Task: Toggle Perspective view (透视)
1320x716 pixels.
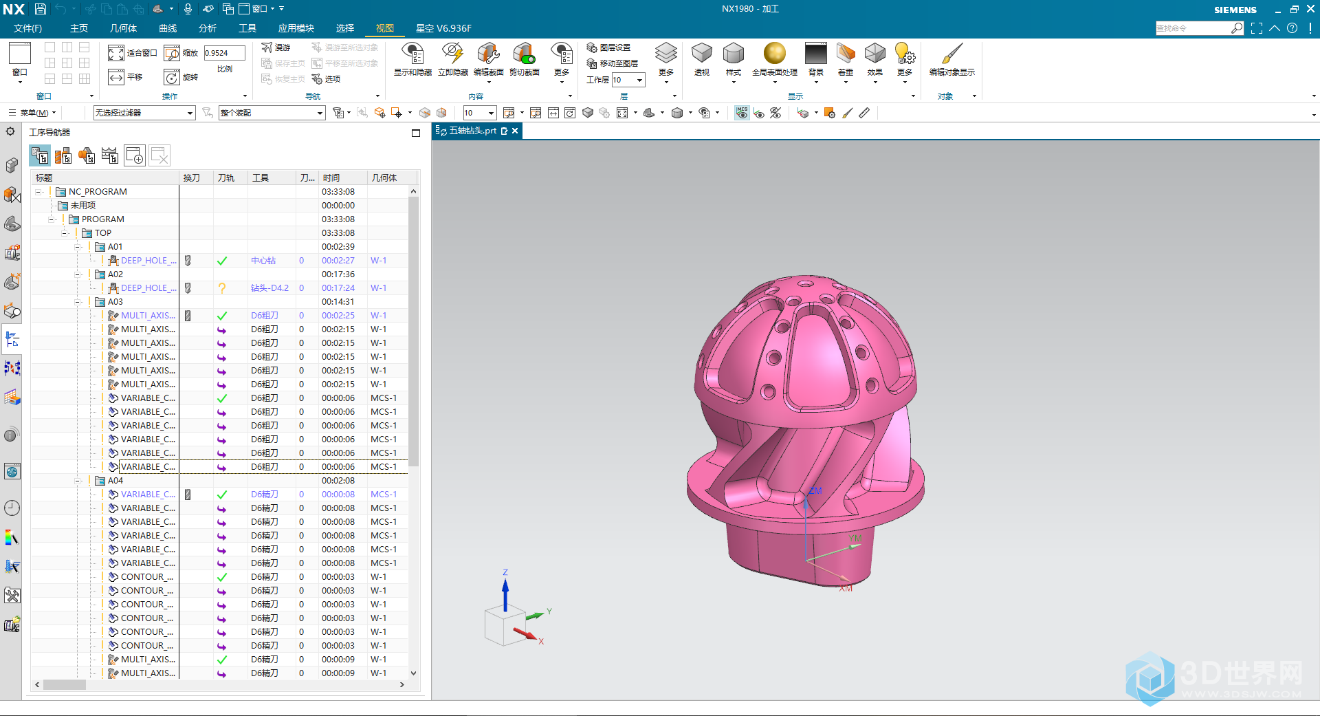Action: click(x=702, y=59)
